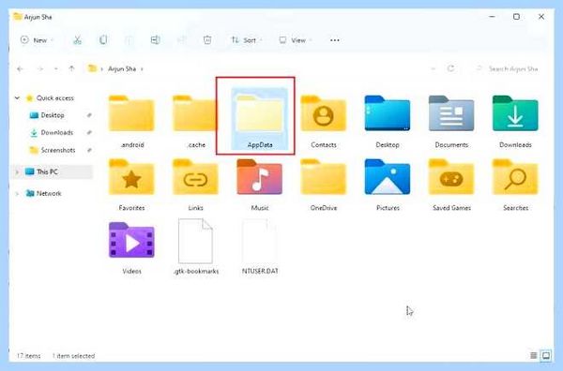Image resolution: width=563 pixels, height=371 pixels.
Task: Expand the Network tree node
Action: pyautogui.click(x=17, y=194)
